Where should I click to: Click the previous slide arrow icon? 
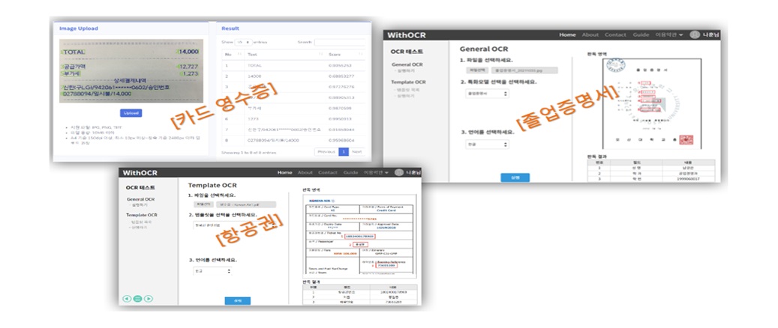tap(127, 299)
